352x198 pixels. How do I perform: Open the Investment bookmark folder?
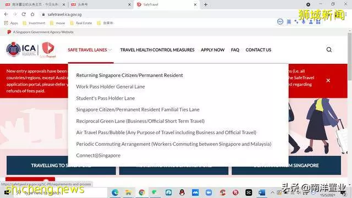pyautogui.click(x=34, y=23)
